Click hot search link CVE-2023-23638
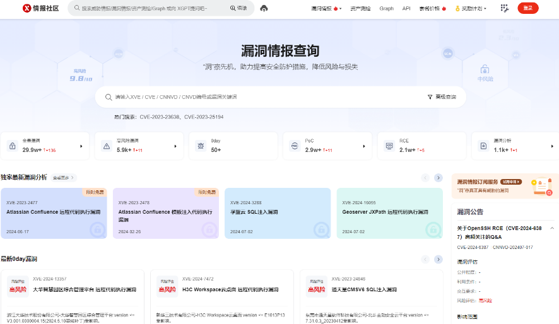 [160, 117]
